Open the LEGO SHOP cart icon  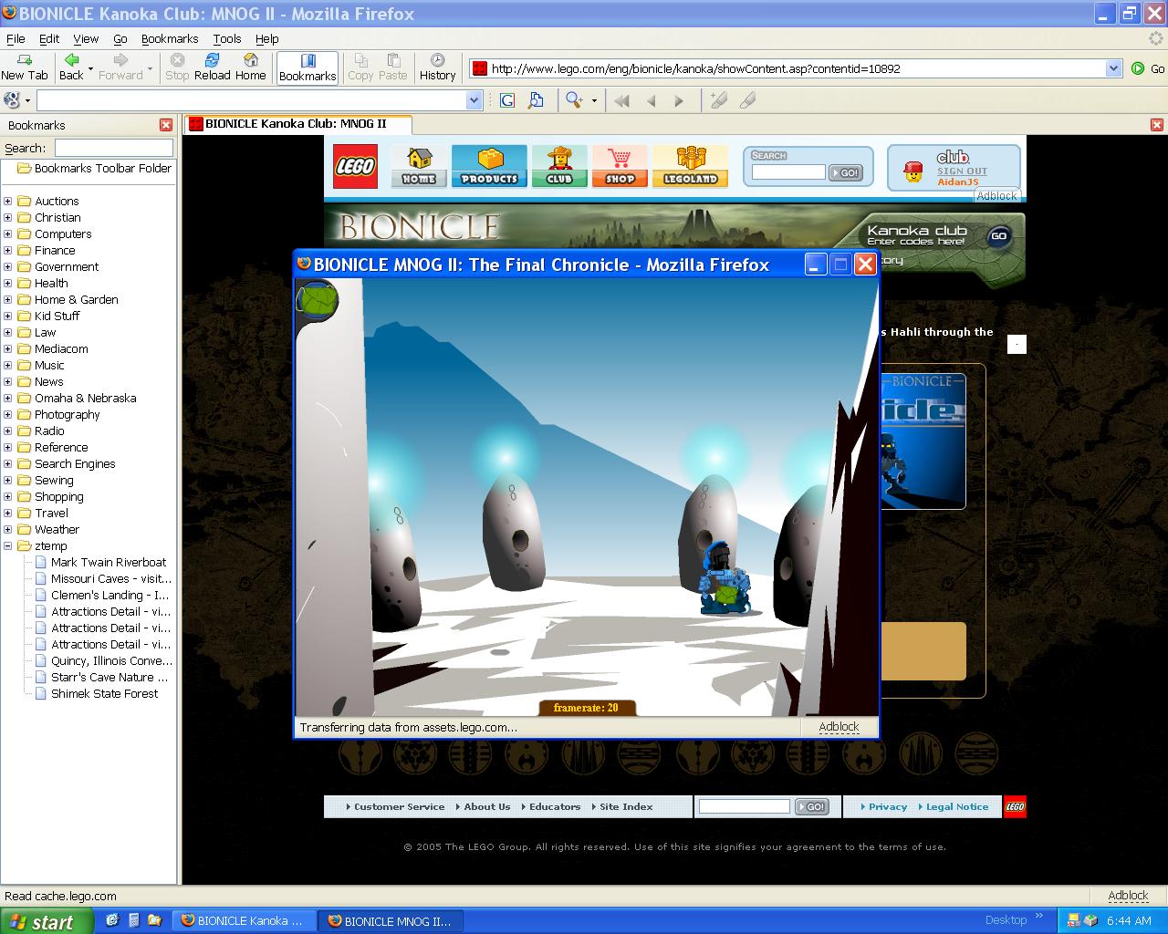pyautogui.click(x=620, y=166)
